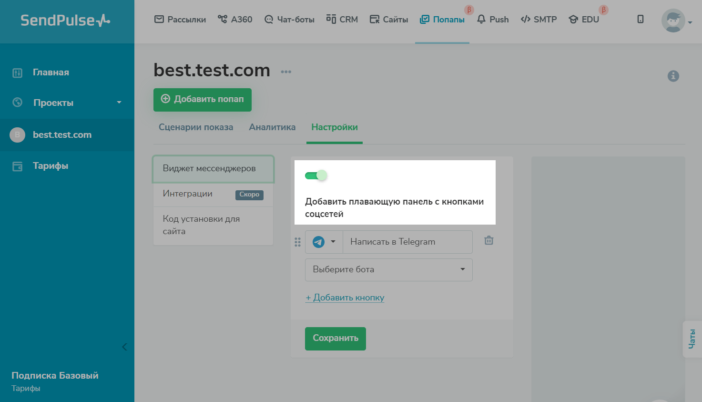Open the Telegram messenger type dropdown

click(x=324, y=242)
